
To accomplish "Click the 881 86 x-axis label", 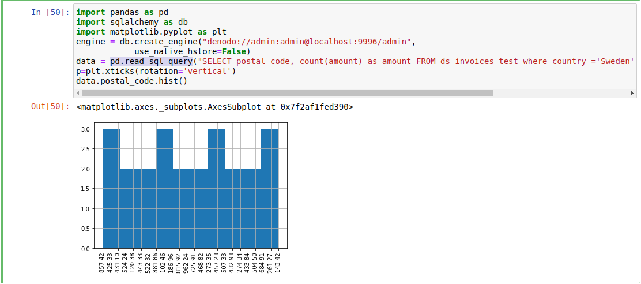I will [156, 262].
